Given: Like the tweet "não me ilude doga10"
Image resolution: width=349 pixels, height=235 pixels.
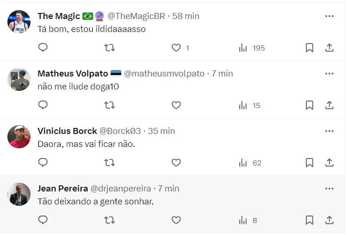Looking at the screenshot, I should click(x=176, y=105).
